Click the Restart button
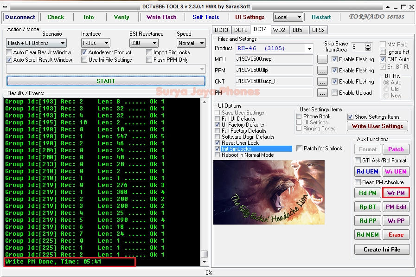 pyautogui.click(x=321, y=17)
